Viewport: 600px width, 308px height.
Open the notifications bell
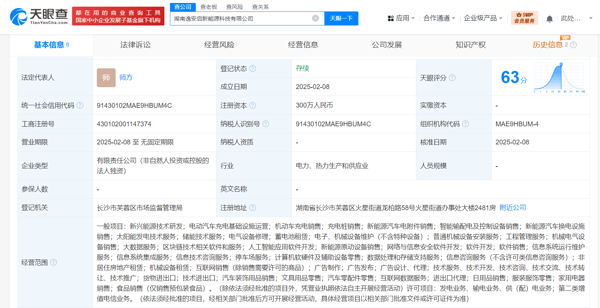pyautogui.click(x=549, y=19)
